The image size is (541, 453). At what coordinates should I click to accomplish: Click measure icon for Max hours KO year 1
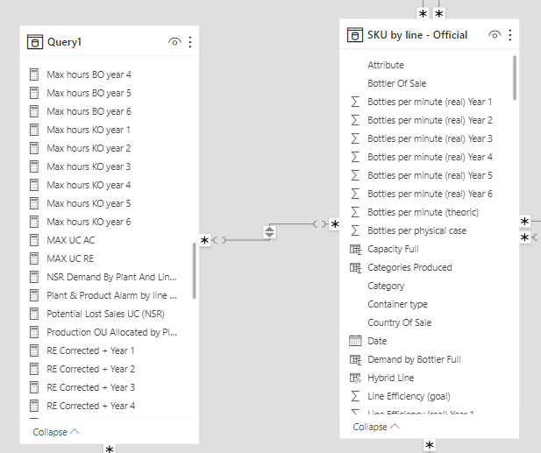click(34, 130)
